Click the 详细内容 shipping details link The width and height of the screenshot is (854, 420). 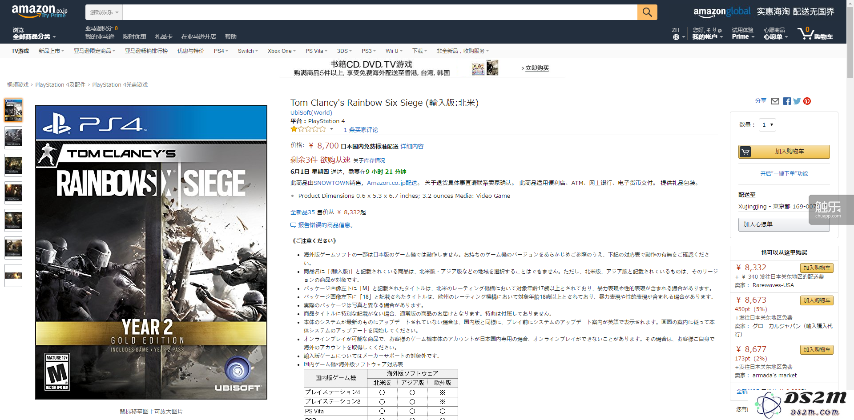coord(412,146)
